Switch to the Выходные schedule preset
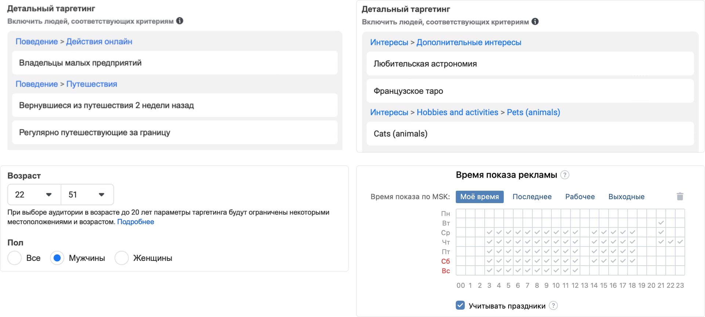The width and height of the screenshot is (705, 317). [x=626, y=197]
